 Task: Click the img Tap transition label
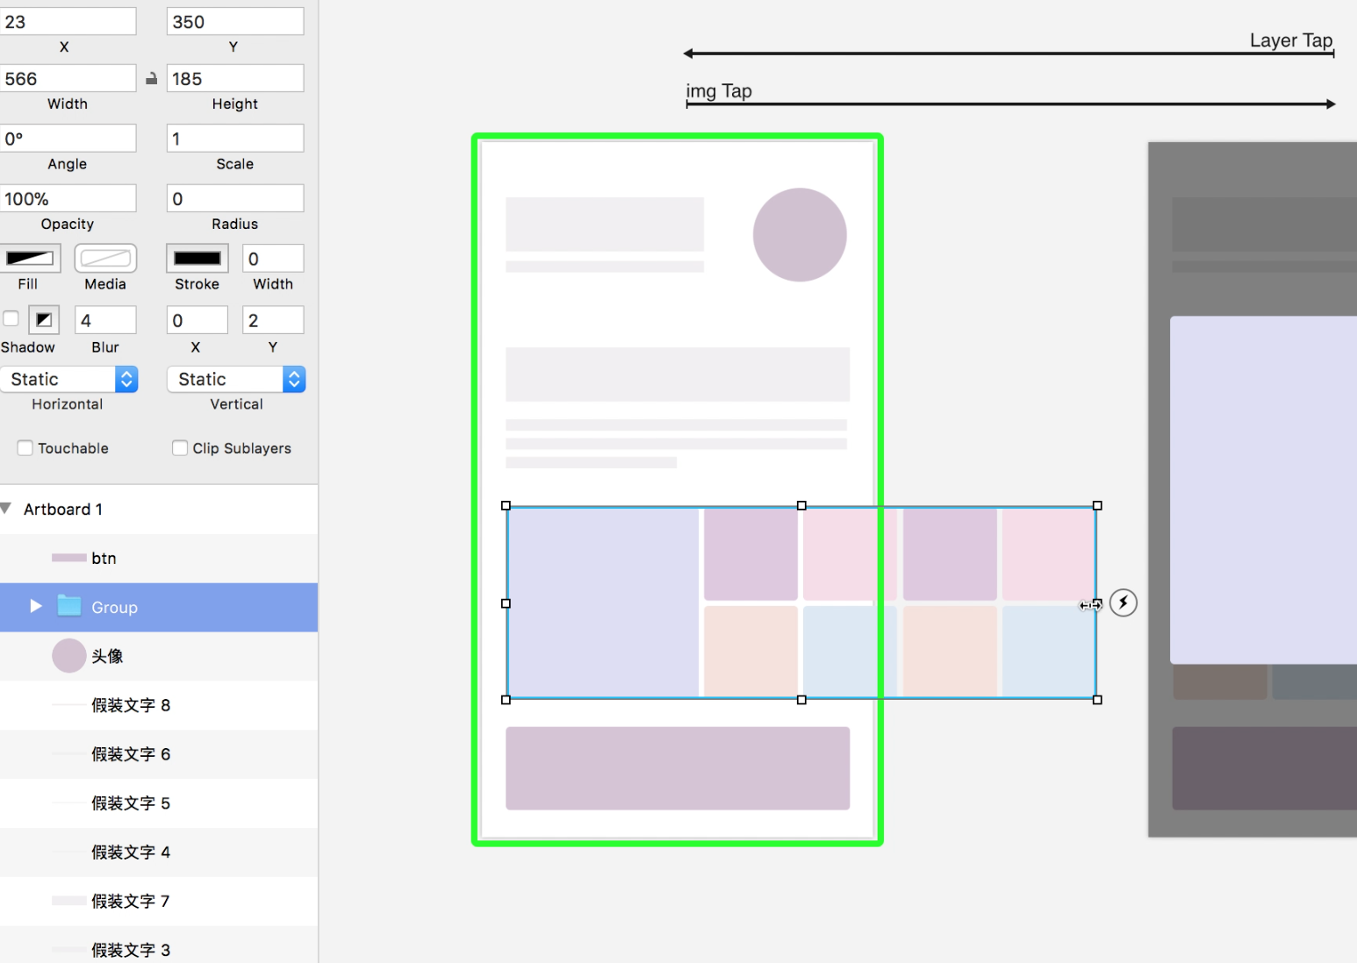719,91
